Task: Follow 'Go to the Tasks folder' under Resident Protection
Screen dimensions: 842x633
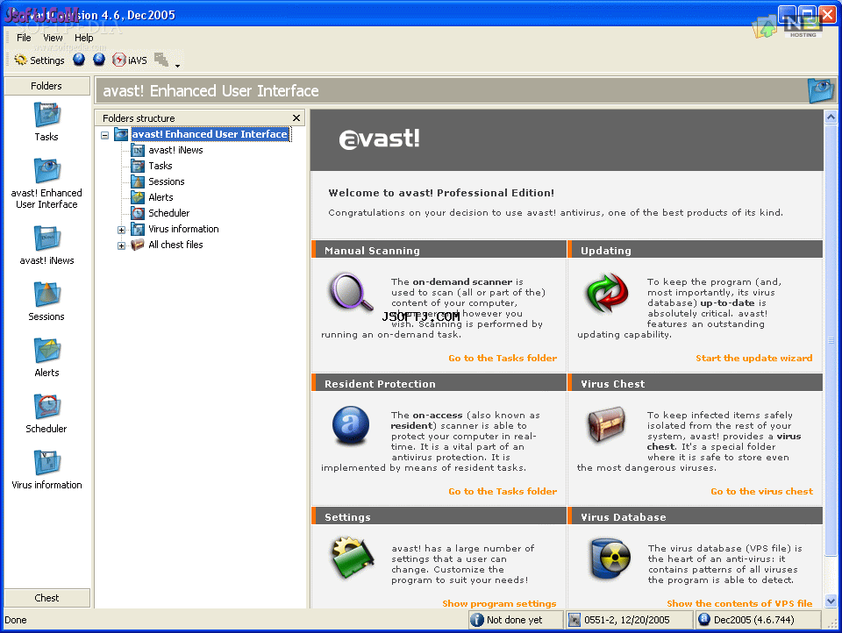Action: 503,491
